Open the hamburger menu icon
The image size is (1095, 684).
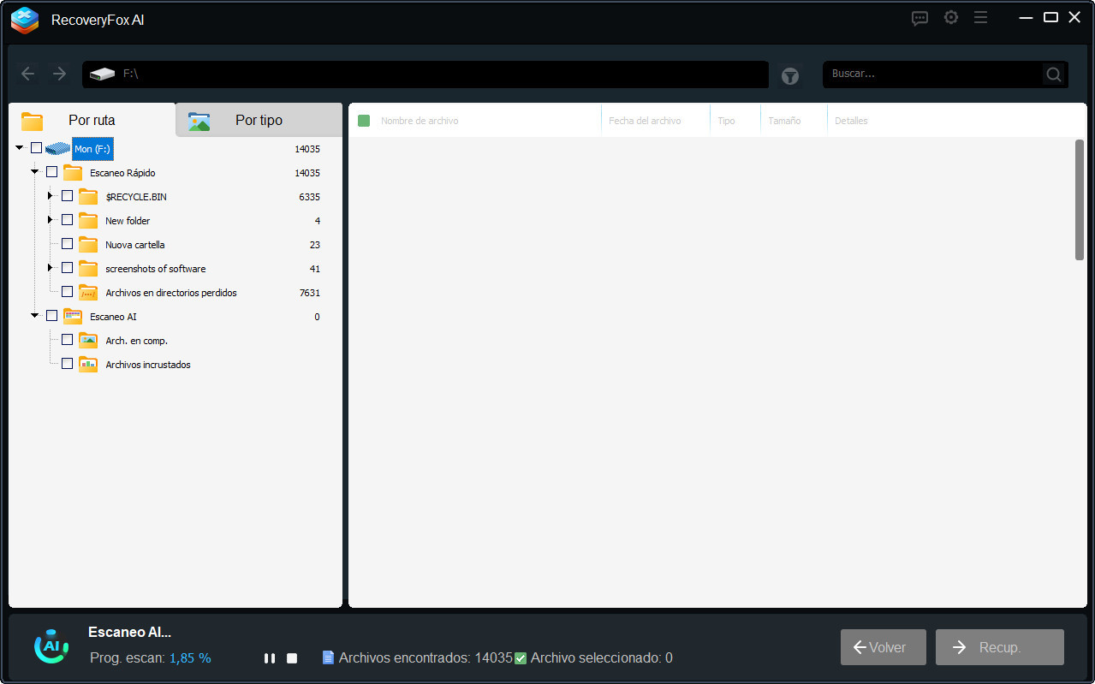point(980,18)
